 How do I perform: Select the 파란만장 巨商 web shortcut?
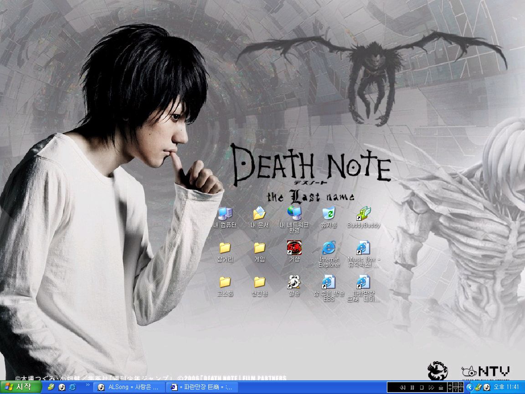point(364,289)
